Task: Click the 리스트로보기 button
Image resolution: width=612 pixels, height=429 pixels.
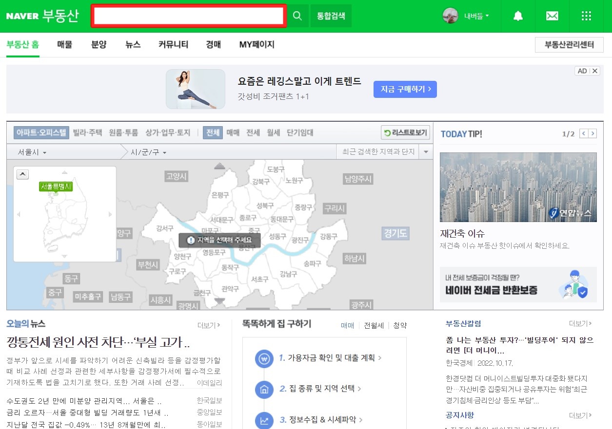Action: tap(405, 132)
